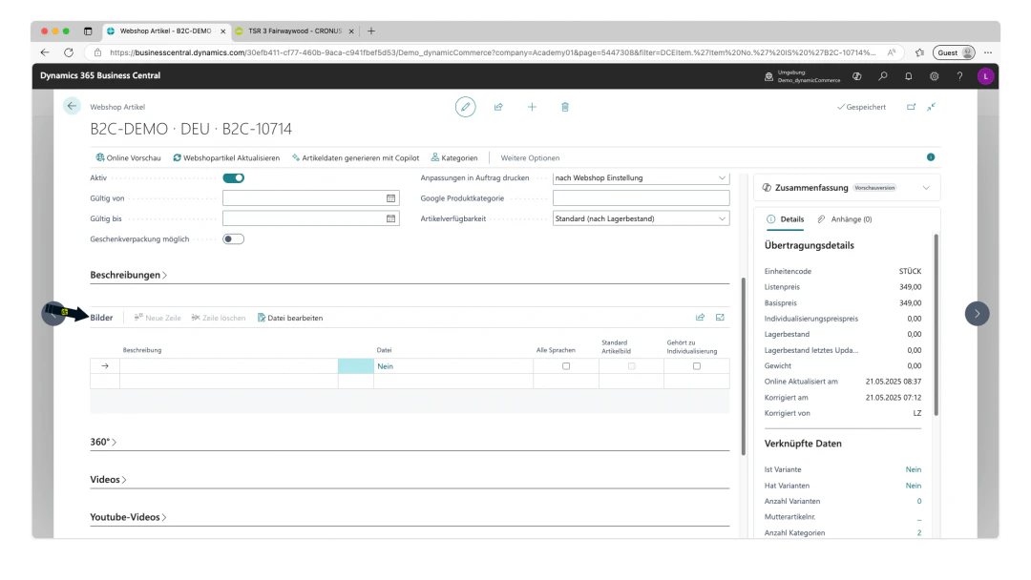Image resolution: width=1031 pixels, height=580 pixels.
Task: Click the Nein link in Datei column
Action: click(x=386, y=366)
